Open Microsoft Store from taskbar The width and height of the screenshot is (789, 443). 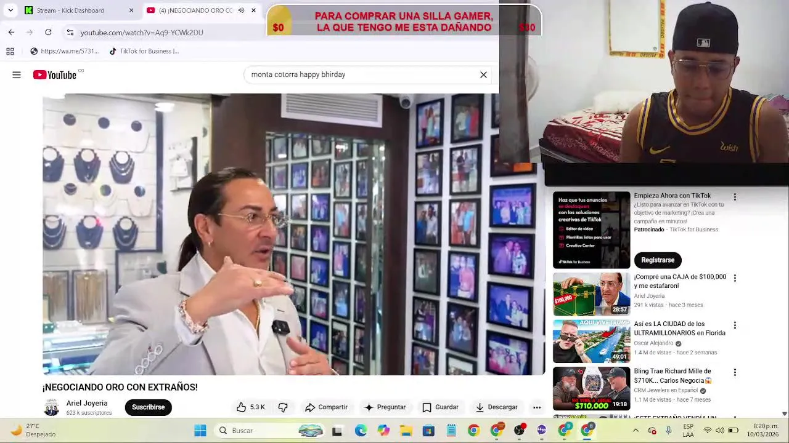pos(428,431)
